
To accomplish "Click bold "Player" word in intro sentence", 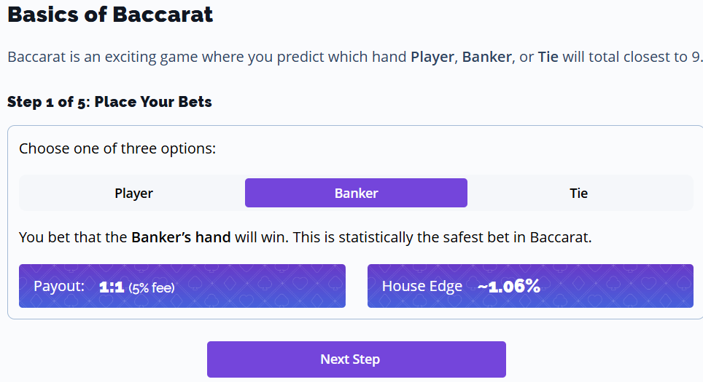I will point(432,57).
